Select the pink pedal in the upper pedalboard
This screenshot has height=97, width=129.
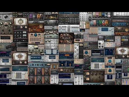click(97, 15)
